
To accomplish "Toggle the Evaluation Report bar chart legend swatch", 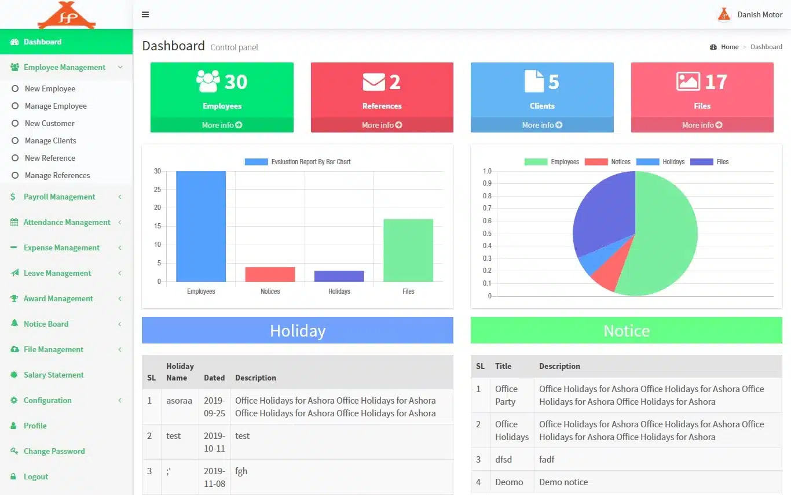I will click(257, 162).
